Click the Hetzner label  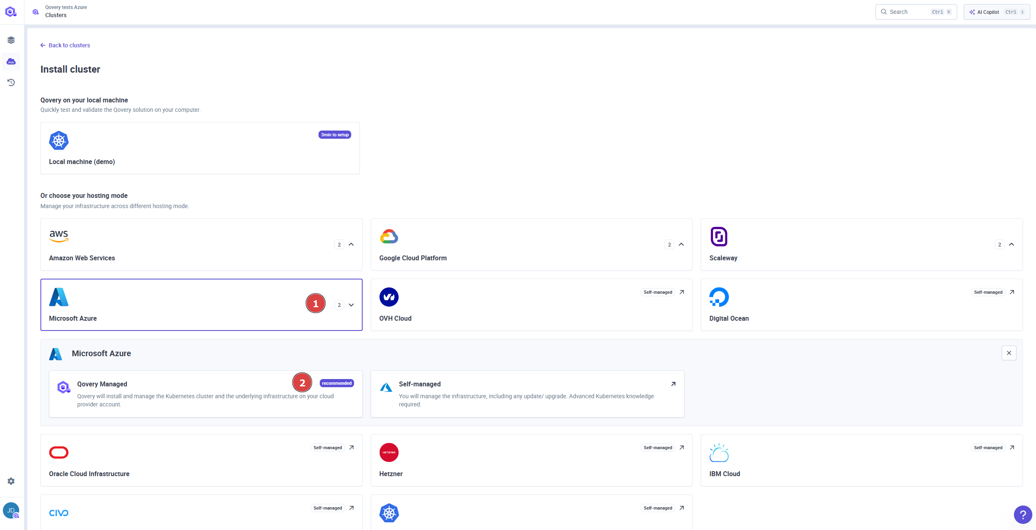pyautogui.click(x=391, y=474)
